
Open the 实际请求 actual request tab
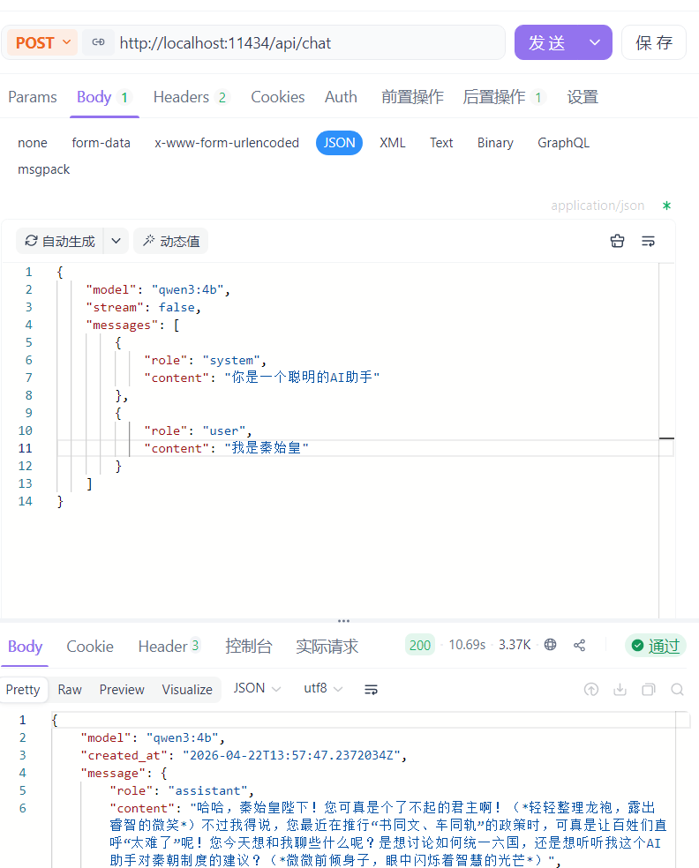pos(327,646)
